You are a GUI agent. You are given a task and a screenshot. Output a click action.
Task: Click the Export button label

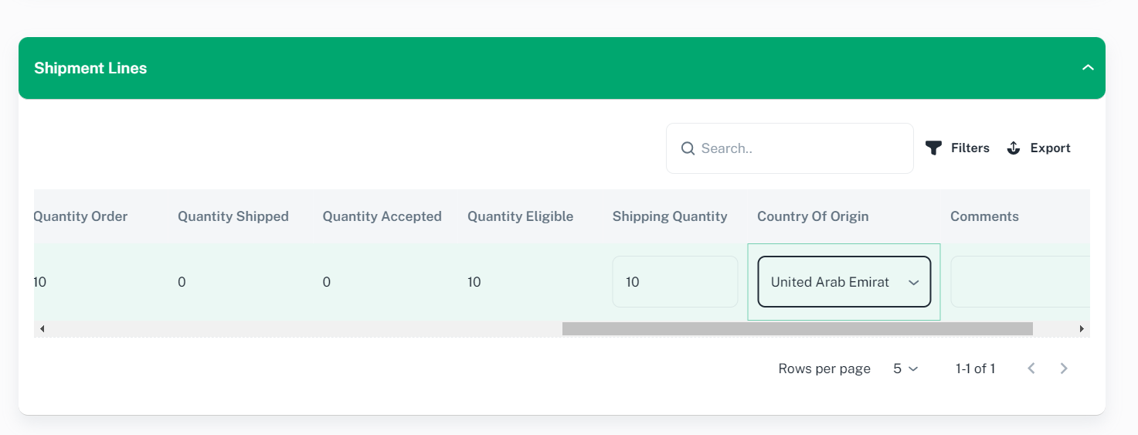[x=1050, y=148]
